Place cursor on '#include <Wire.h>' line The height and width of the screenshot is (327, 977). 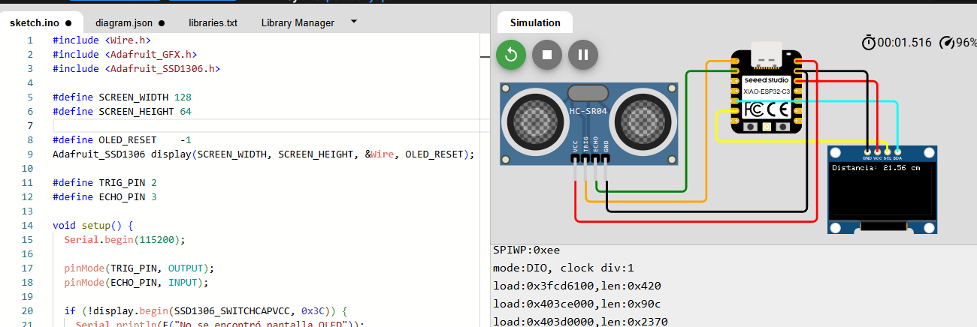(101, 40)
